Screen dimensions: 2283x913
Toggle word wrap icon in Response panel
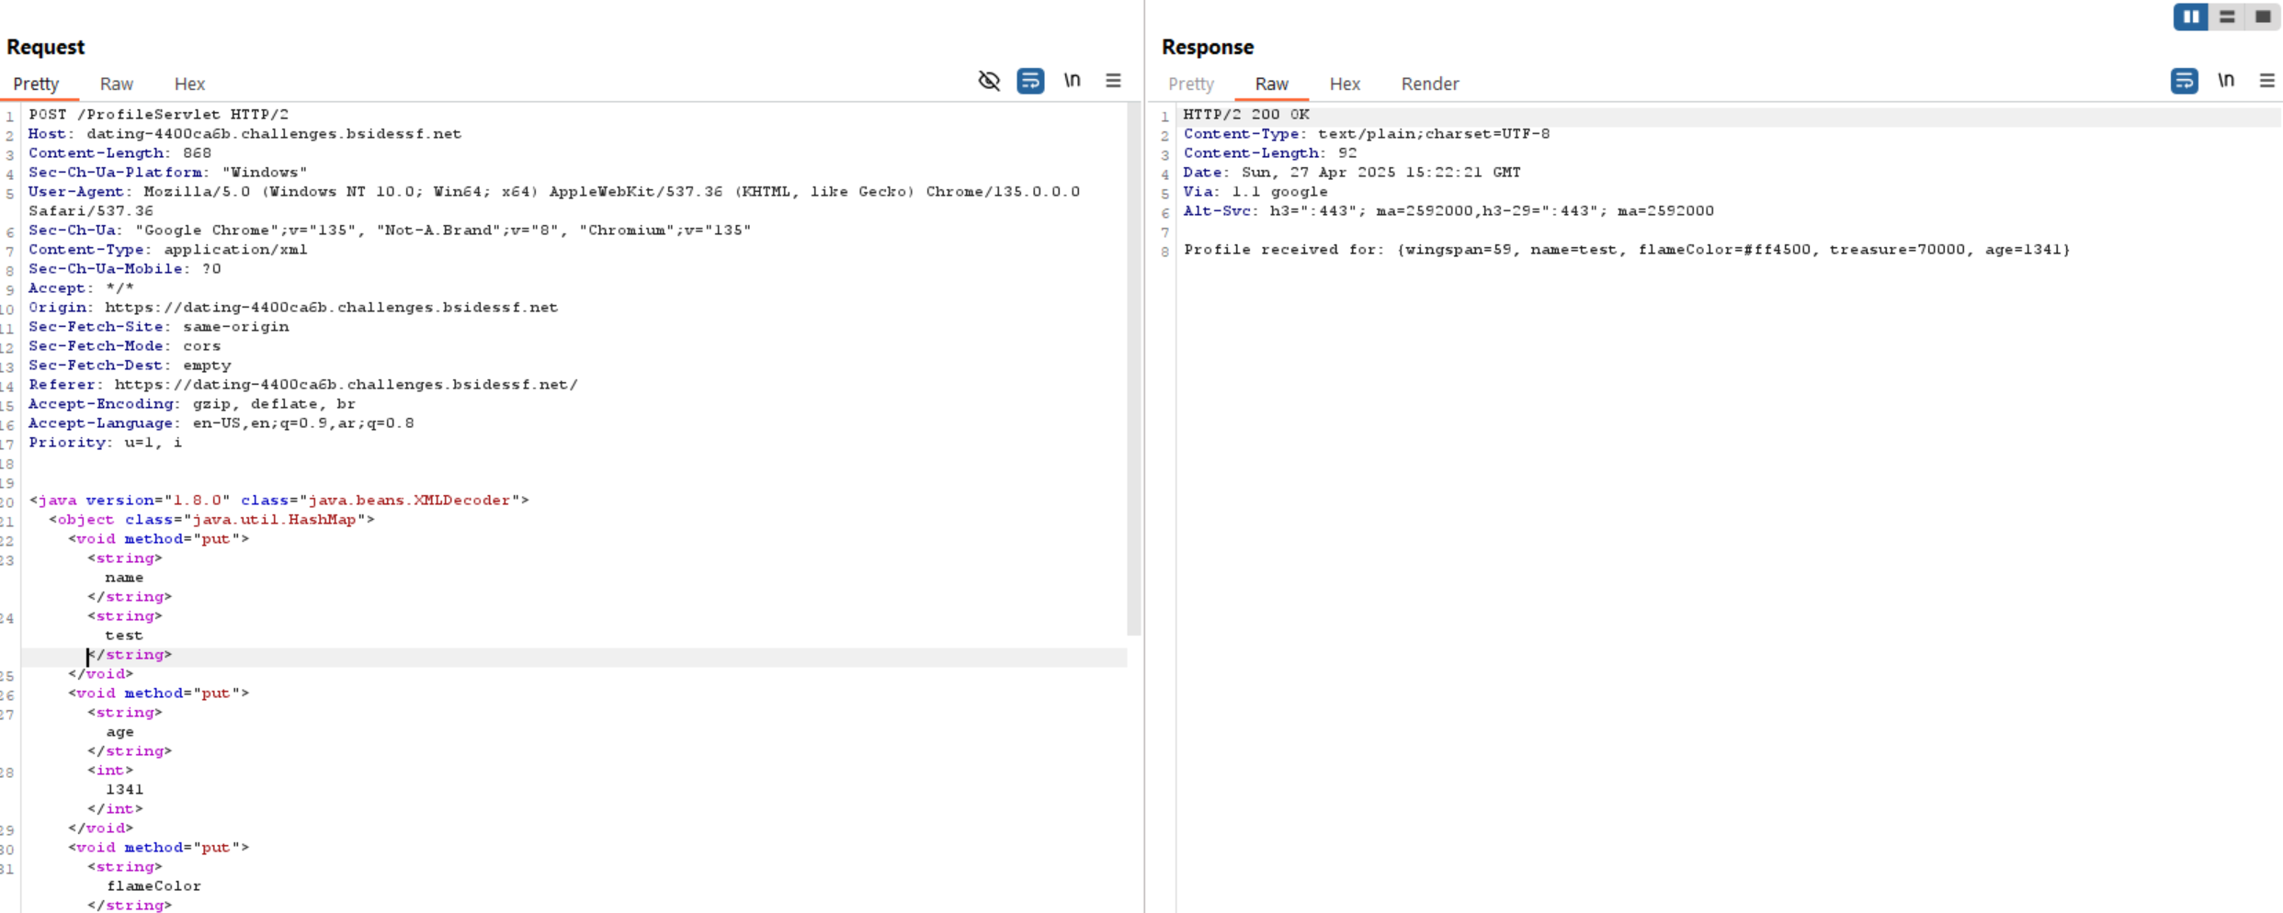click(x=2185, y=81)
